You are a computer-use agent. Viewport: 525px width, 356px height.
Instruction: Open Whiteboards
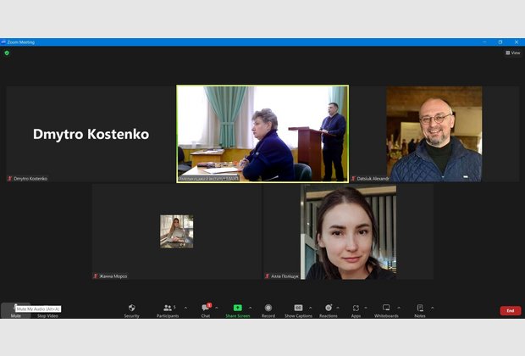pos(386,310)
